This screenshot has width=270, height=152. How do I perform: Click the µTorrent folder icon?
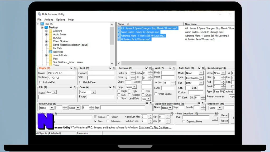pos(50,31)
